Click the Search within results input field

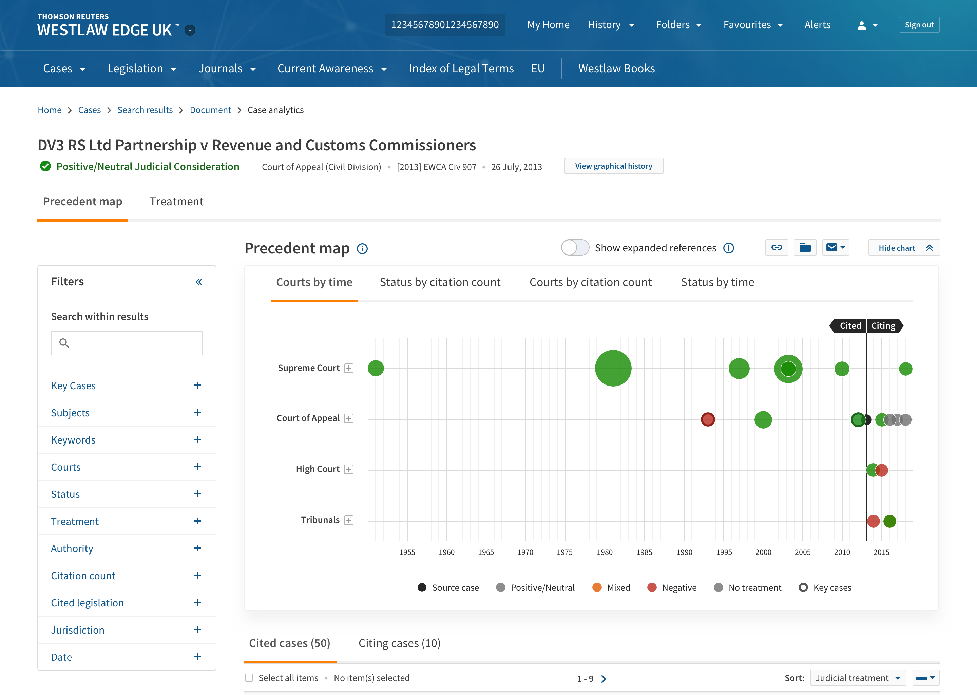tap(127, 343)
